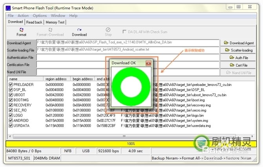Uncheck the USRDATA partition

tap(11, 125)
